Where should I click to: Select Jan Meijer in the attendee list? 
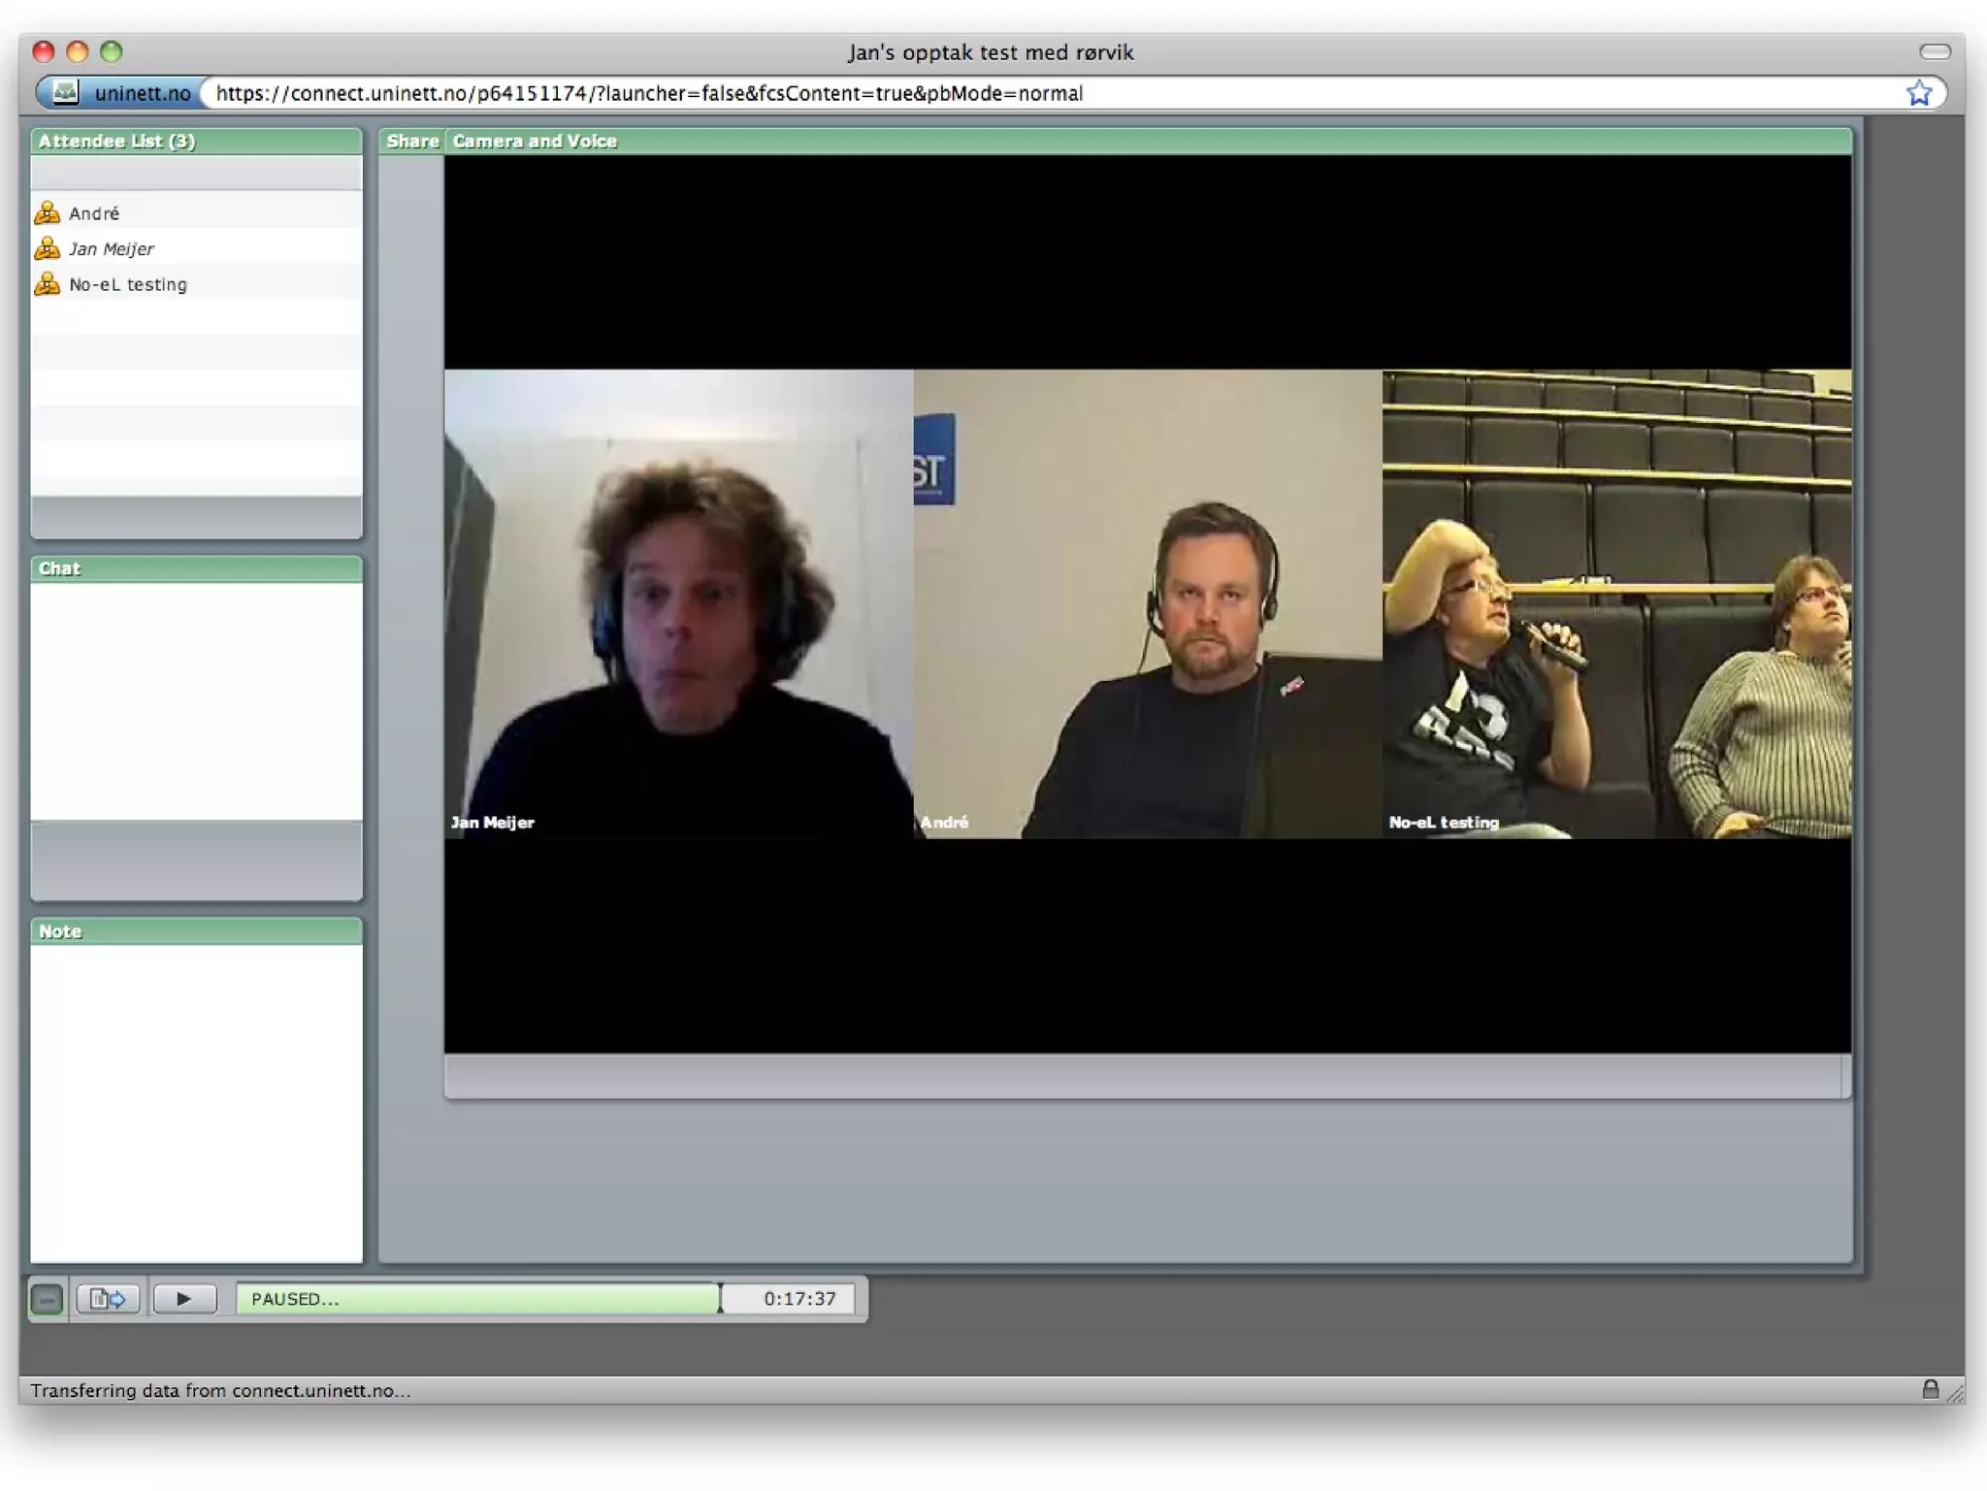[x=111, y=249]
